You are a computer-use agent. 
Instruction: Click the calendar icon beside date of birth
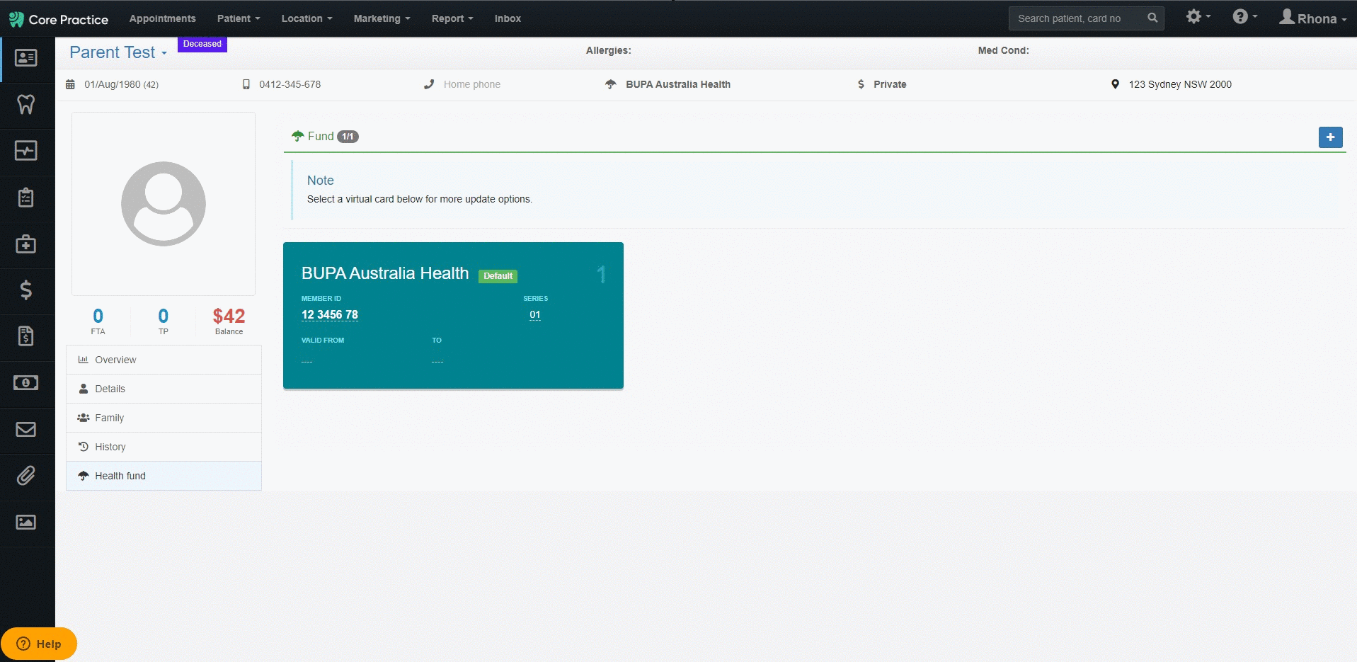[70, 84]
